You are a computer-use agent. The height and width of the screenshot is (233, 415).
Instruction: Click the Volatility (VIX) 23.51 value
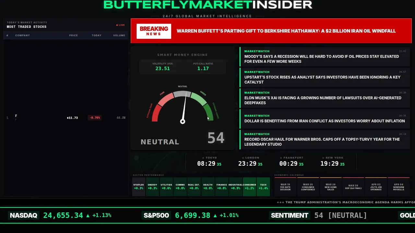click(162, 69)
